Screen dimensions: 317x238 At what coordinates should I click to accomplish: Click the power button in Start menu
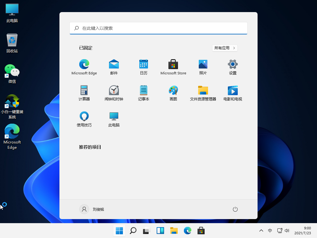coord(235,209)
